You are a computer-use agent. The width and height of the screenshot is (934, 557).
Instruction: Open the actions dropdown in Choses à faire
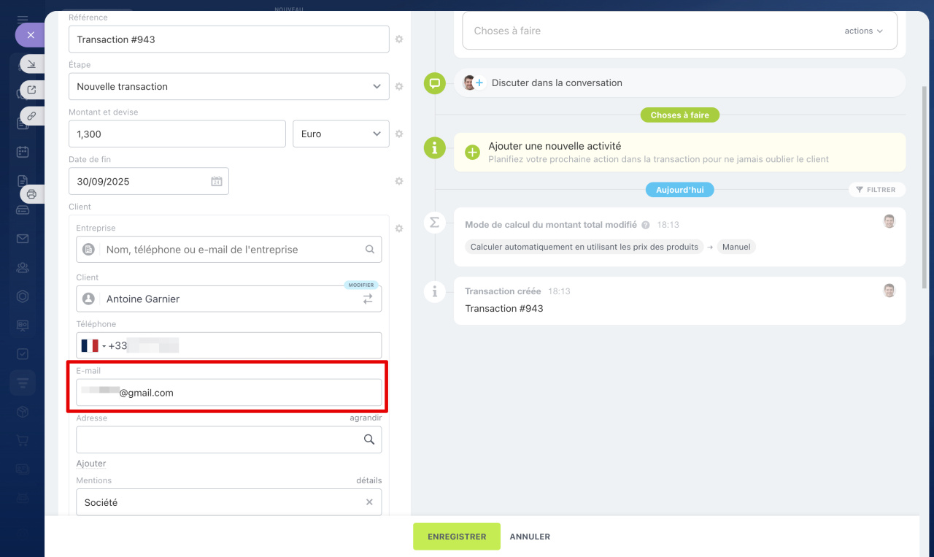click(864, 31)
